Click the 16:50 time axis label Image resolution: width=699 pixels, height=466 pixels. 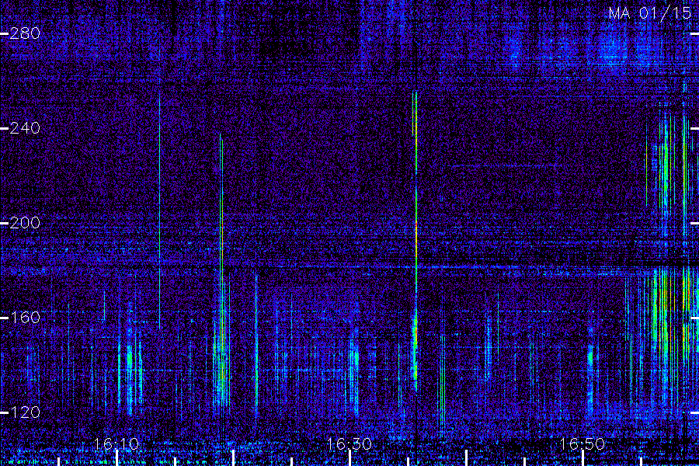point(582,444)
